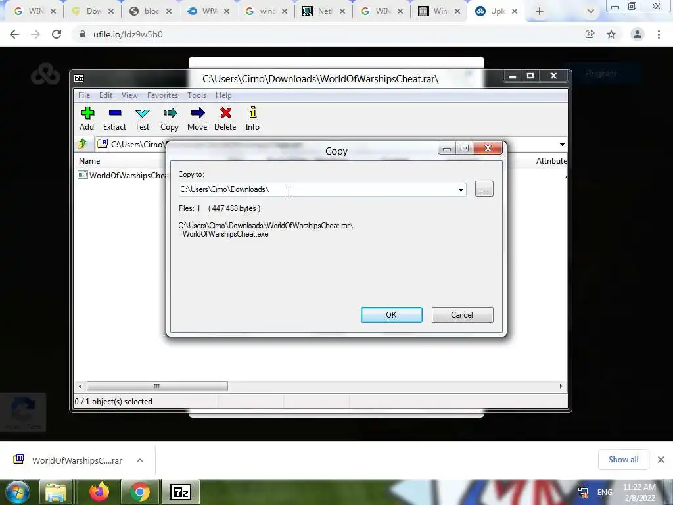Open the Tools menu

point(197,95)
